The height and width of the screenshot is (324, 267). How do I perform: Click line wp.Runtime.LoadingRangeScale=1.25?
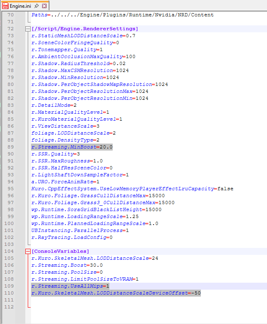pos(85,216)
